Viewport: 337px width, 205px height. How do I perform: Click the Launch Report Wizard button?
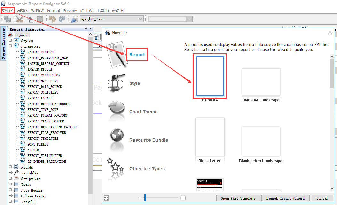point(285,198)
